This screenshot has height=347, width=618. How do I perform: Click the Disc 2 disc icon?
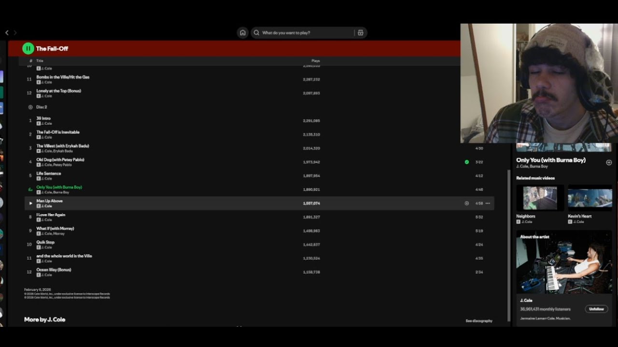tap(30, 107)
